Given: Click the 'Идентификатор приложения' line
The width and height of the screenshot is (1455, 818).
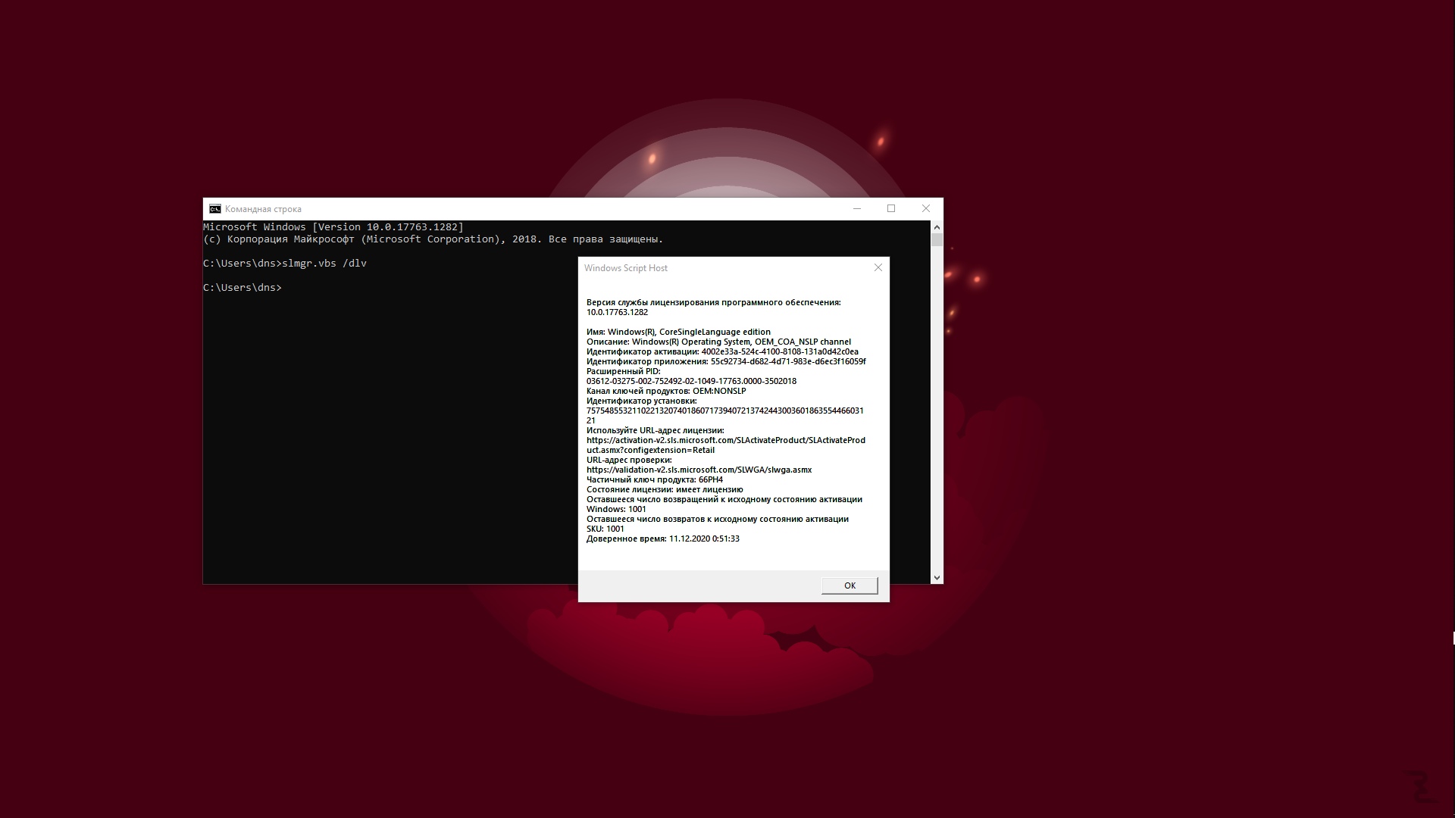Looking at the screenshot, I should click(x=726, y=361).
